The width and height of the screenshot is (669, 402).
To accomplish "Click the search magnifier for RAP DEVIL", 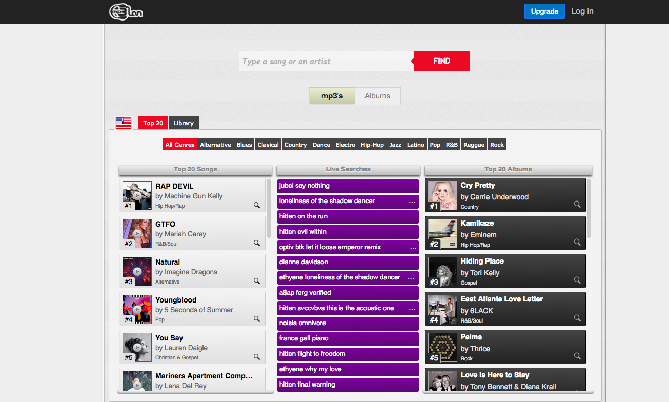I will (257, 205).
